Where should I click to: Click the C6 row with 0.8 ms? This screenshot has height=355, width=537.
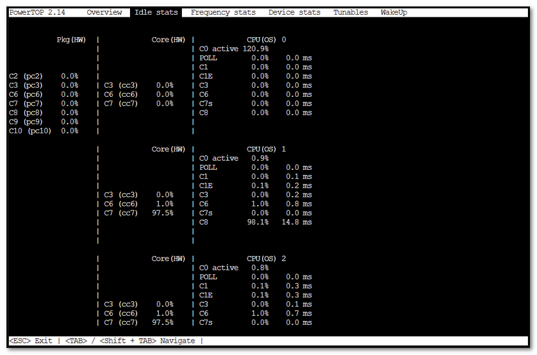tap(256, 204)
